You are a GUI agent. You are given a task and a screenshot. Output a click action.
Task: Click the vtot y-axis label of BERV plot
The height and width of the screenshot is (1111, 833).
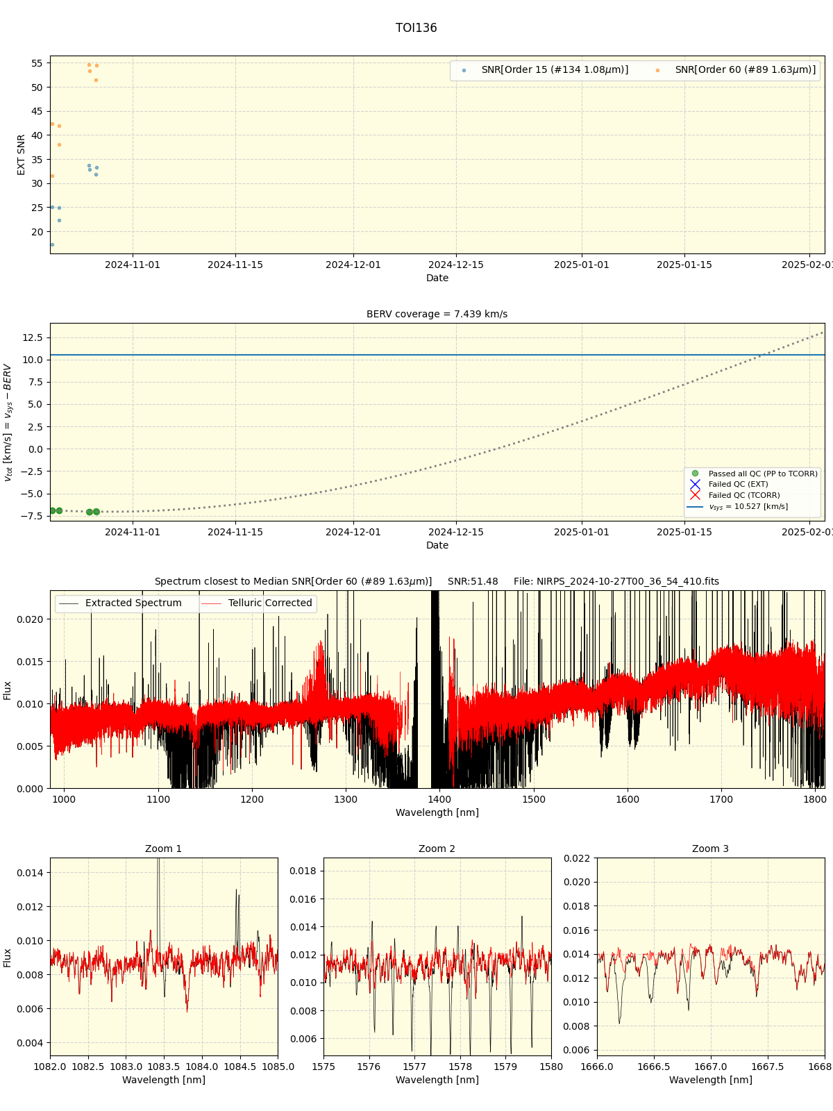pyautogui.click(x=8, y=422)
